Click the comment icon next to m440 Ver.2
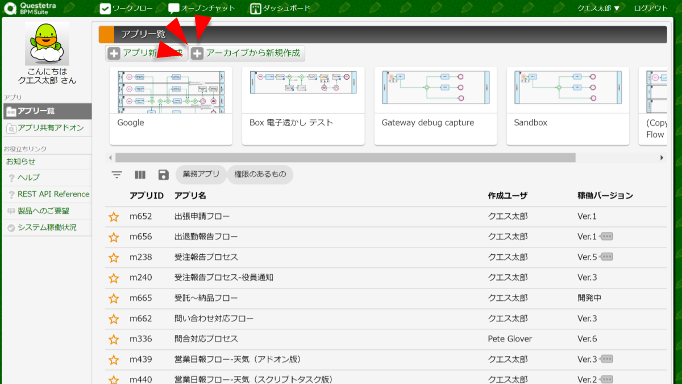682x384 pixels. point(607,379)
